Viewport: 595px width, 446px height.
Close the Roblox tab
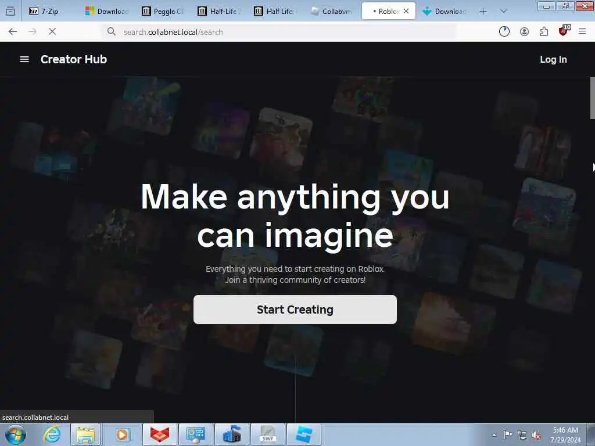pos(406,12)
